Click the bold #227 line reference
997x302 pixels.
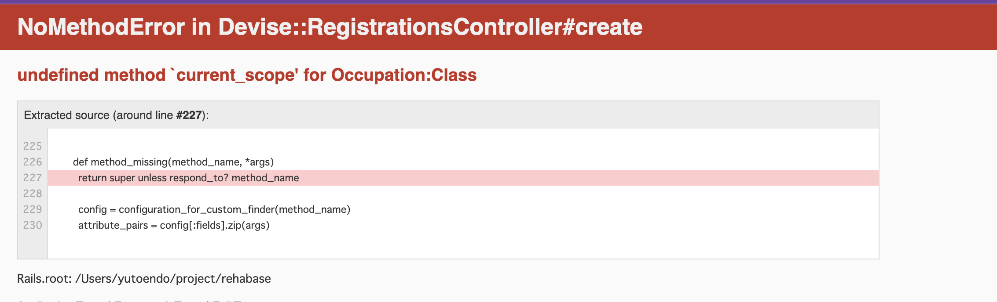[189, 115]
